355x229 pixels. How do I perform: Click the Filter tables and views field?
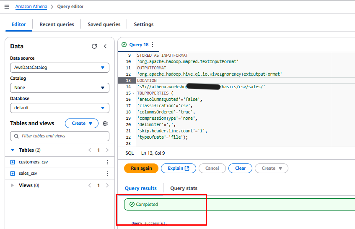click(60, 136)
